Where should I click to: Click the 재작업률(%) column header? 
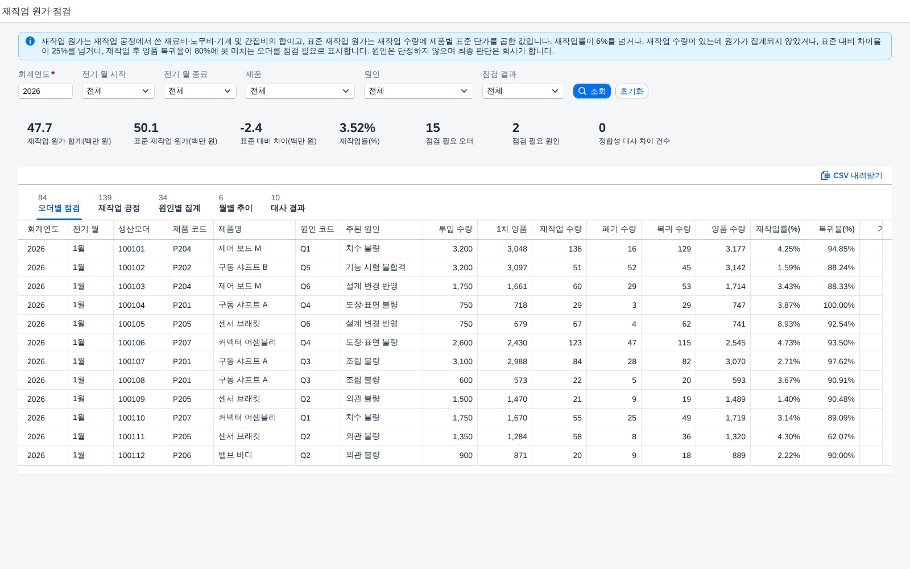click(x=777, y=229)
